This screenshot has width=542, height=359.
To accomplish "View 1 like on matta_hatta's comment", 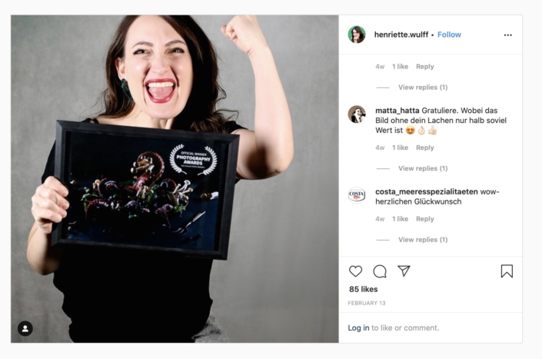I will tap(400, 148).
